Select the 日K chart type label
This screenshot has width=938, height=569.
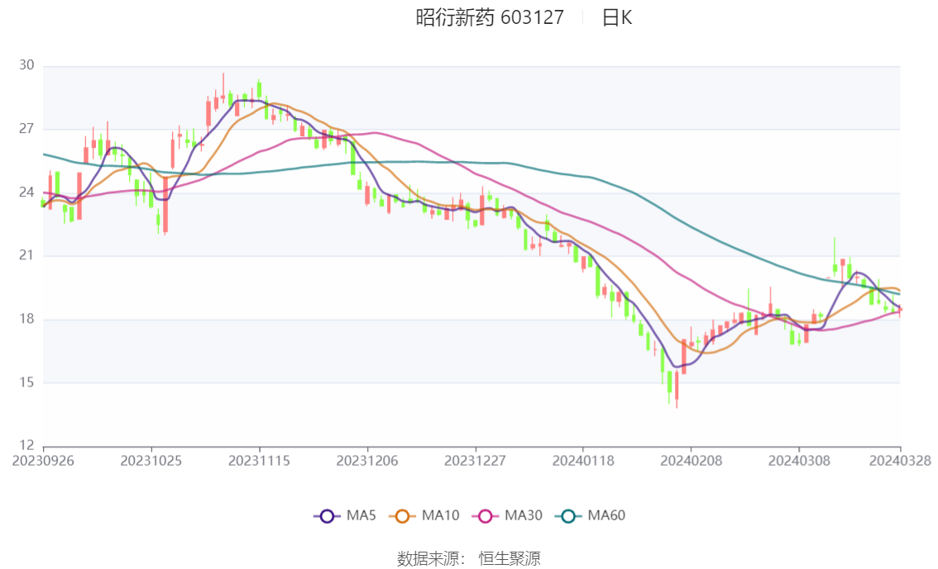[617, 17]
